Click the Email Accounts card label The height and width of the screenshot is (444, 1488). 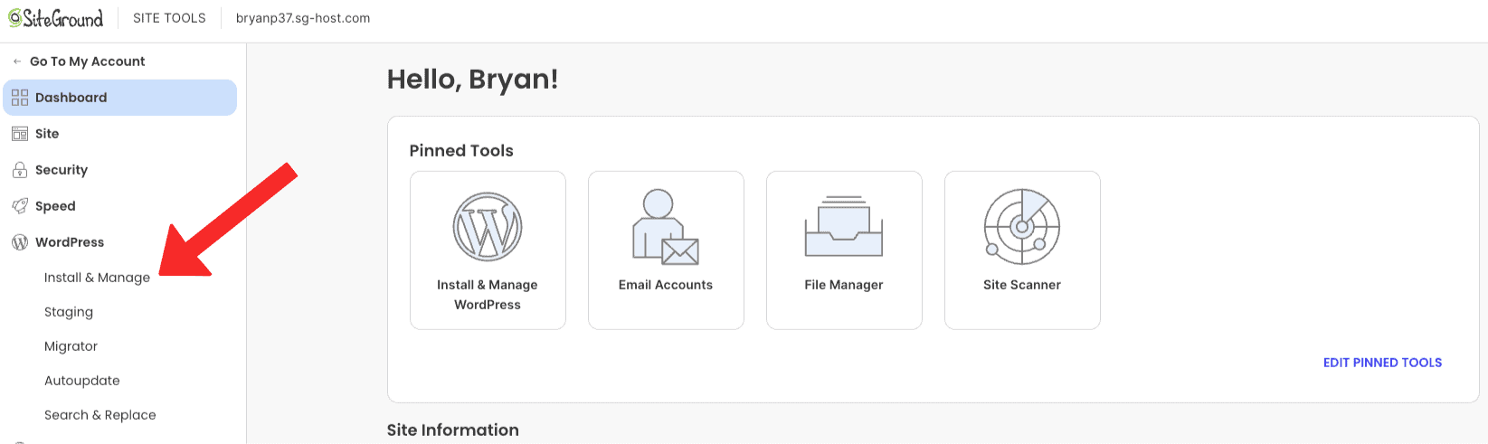coord(666,285)
